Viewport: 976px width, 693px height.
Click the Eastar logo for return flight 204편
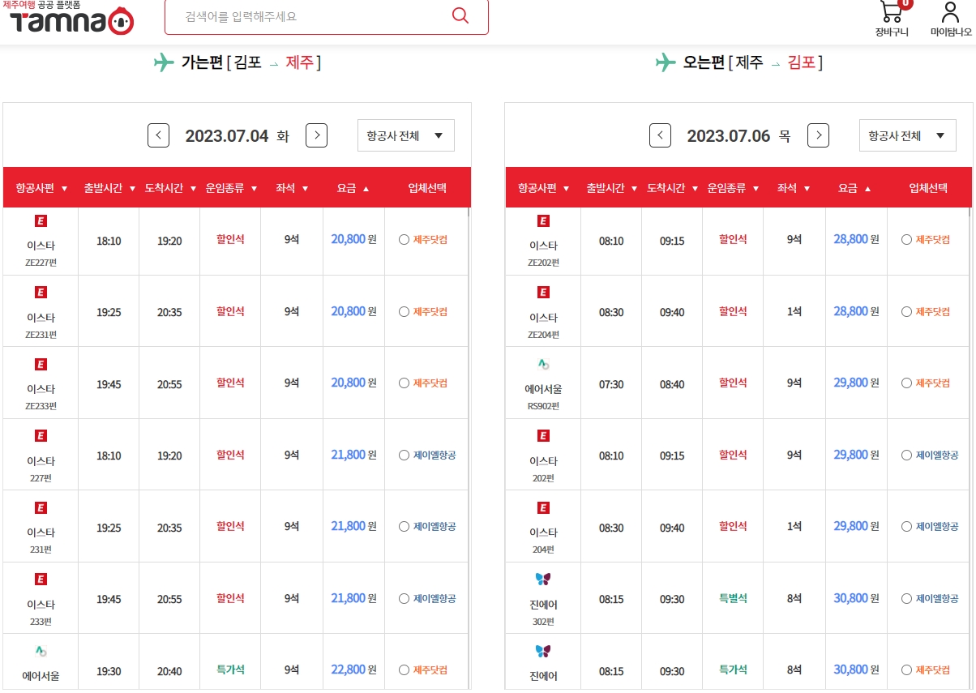pos(543,507)
